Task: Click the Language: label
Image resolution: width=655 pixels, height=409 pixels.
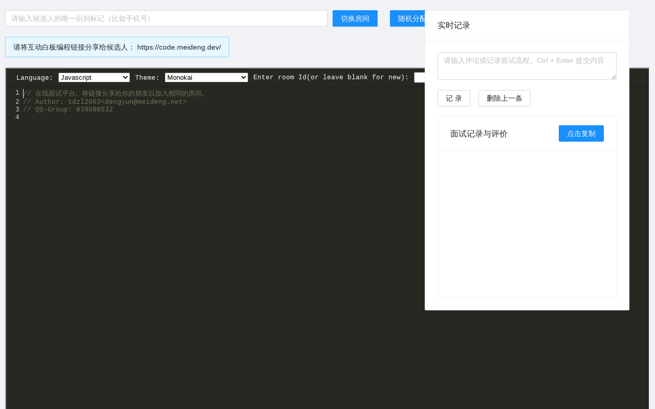Action: 35,78
